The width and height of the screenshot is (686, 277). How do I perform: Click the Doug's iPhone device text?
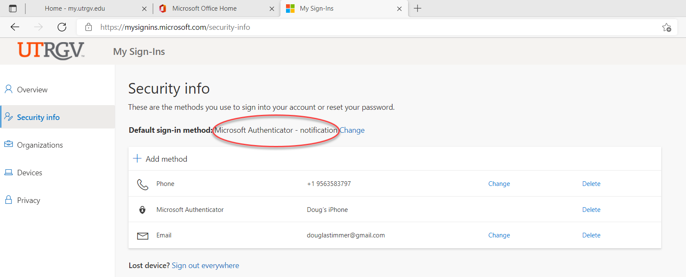tap(327, 210)
